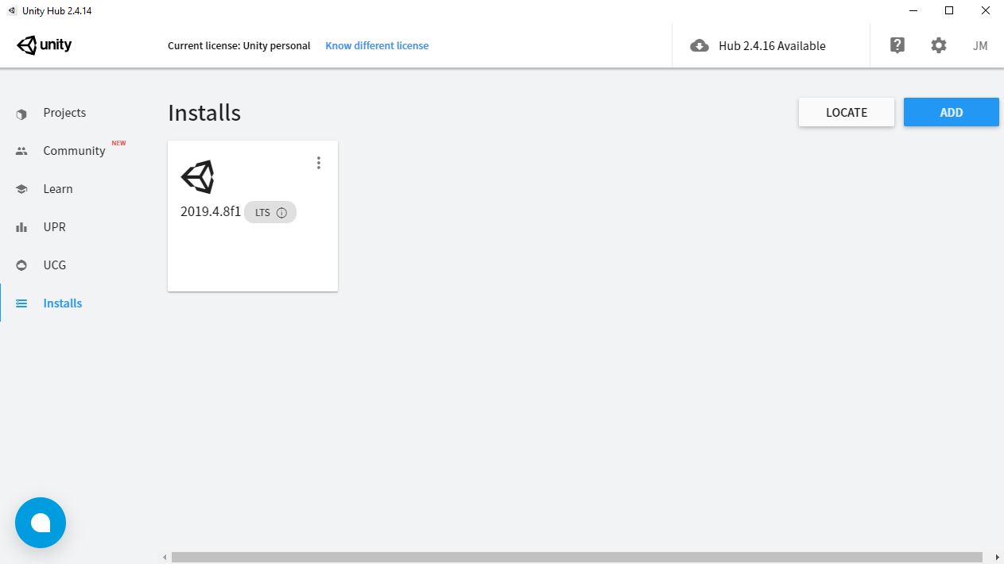This screenshot has width=1004, height=564.
Task: Open the help question mark icon
Action: pos(897,45)
